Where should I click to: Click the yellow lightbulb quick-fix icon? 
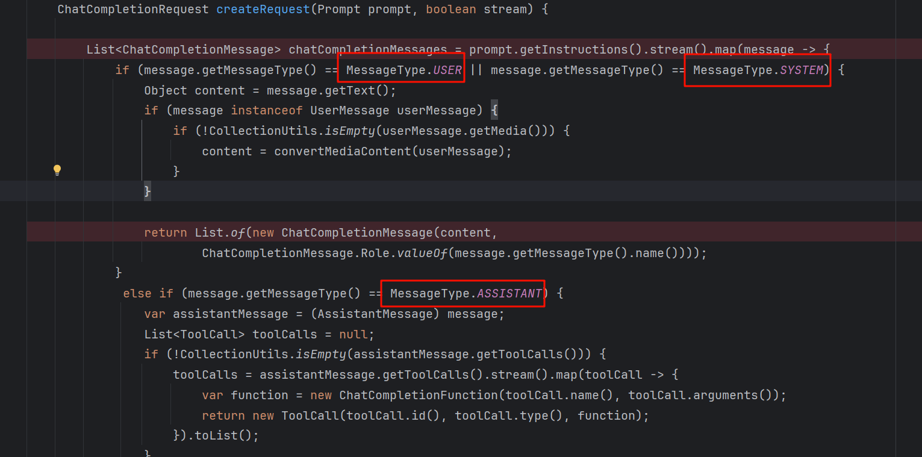(57, 170)
